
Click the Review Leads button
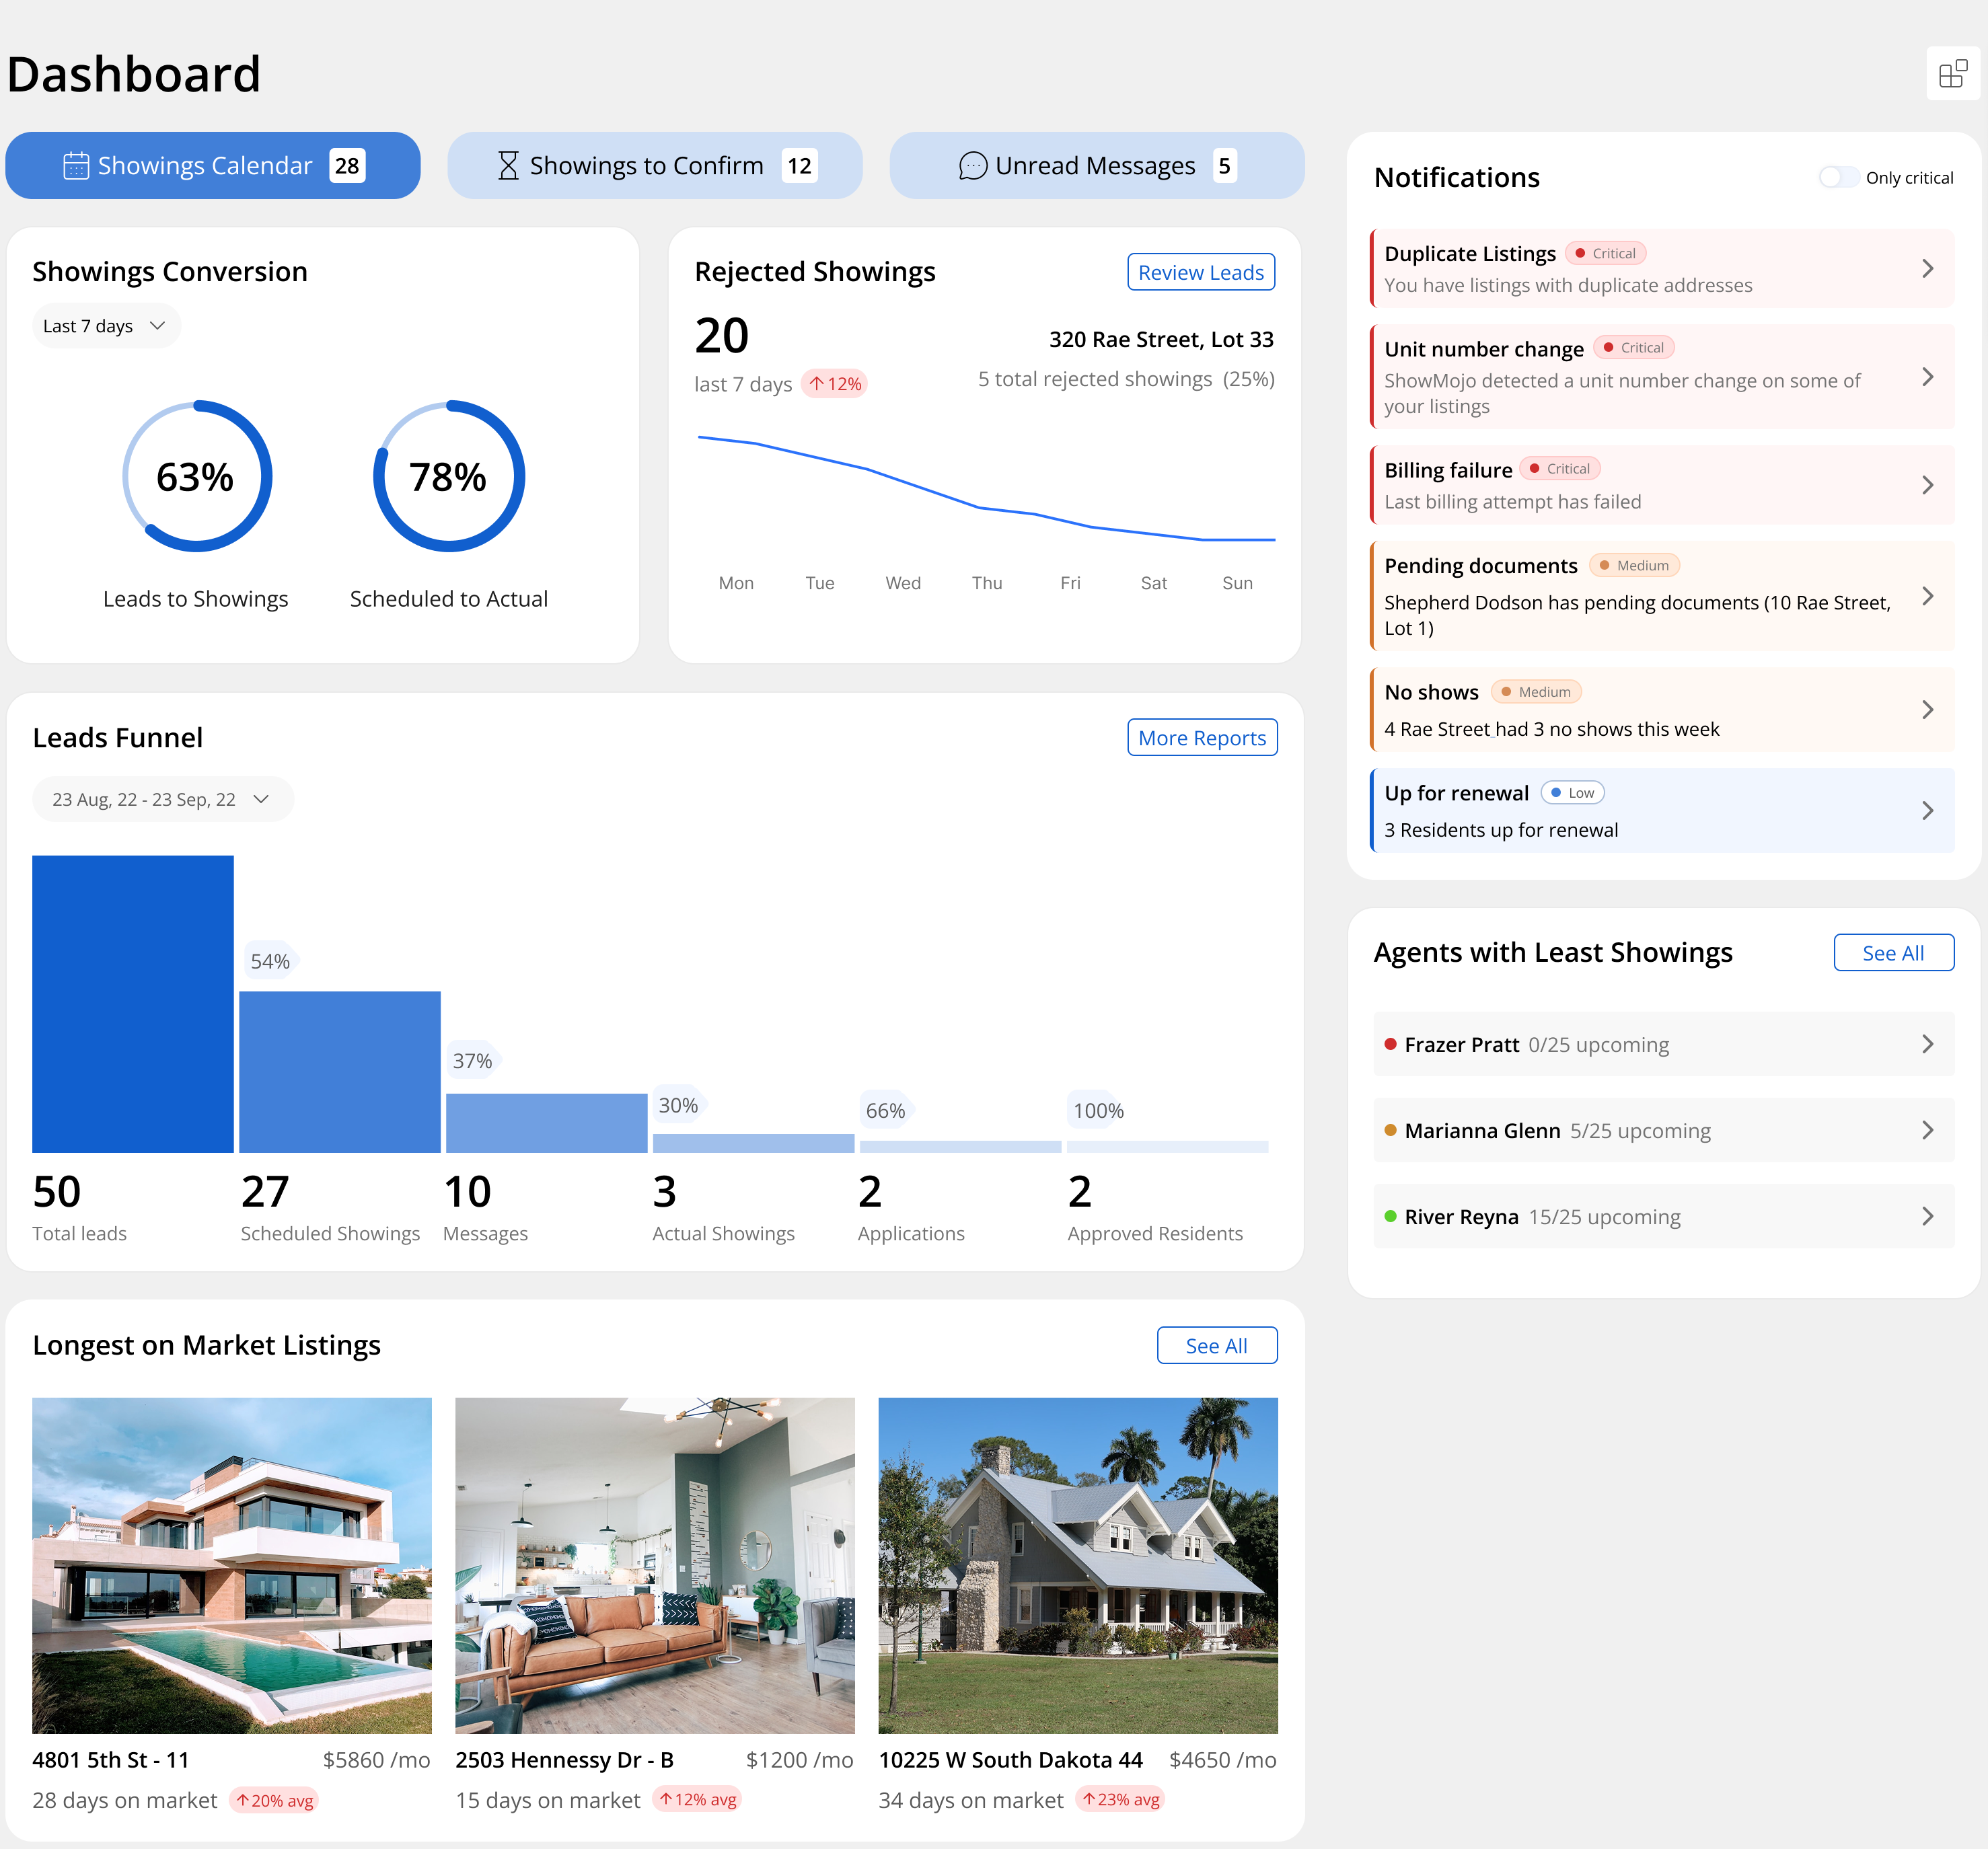[1200, 271]
